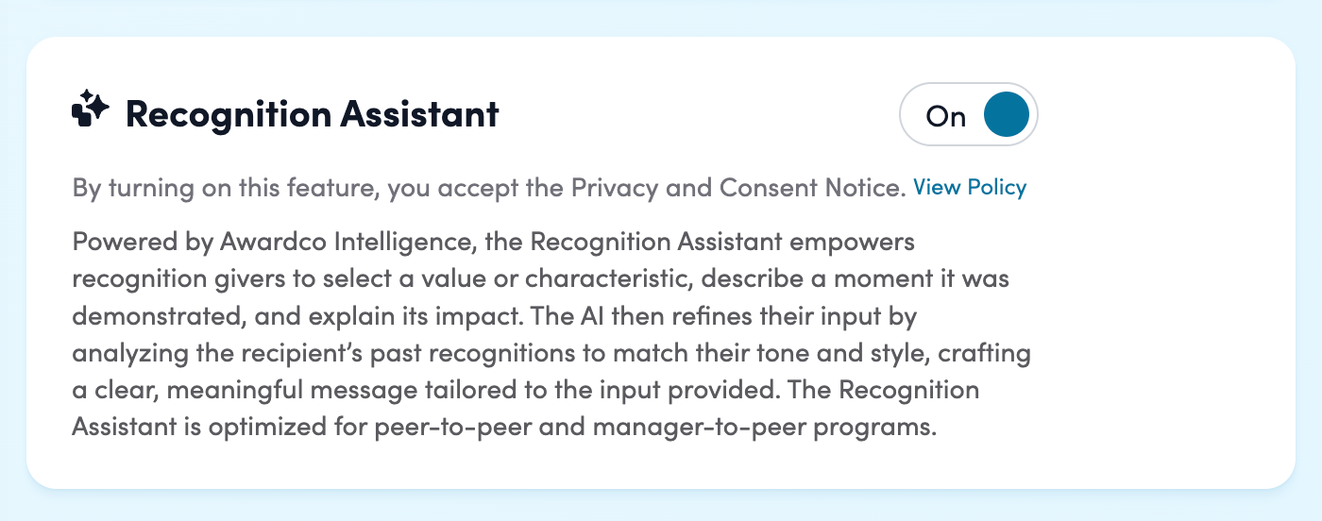Toggle the Recognition Assistant switch off

tap(968, 115)
